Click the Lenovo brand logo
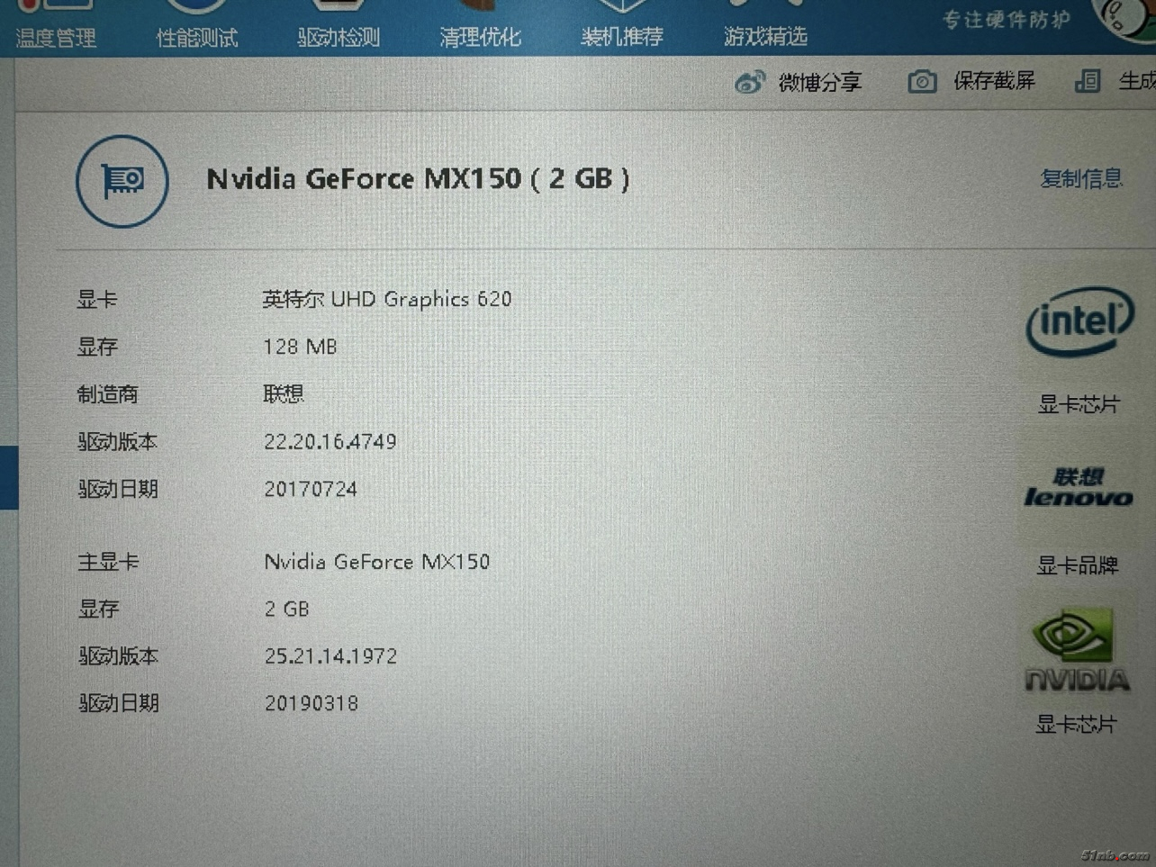1156x867 pixels. point(1079,488)
